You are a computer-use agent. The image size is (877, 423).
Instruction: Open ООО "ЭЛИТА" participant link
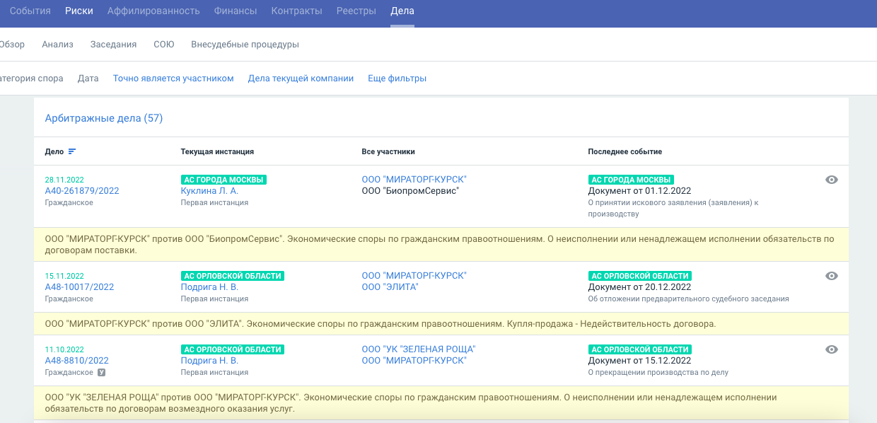click(390, 287)
